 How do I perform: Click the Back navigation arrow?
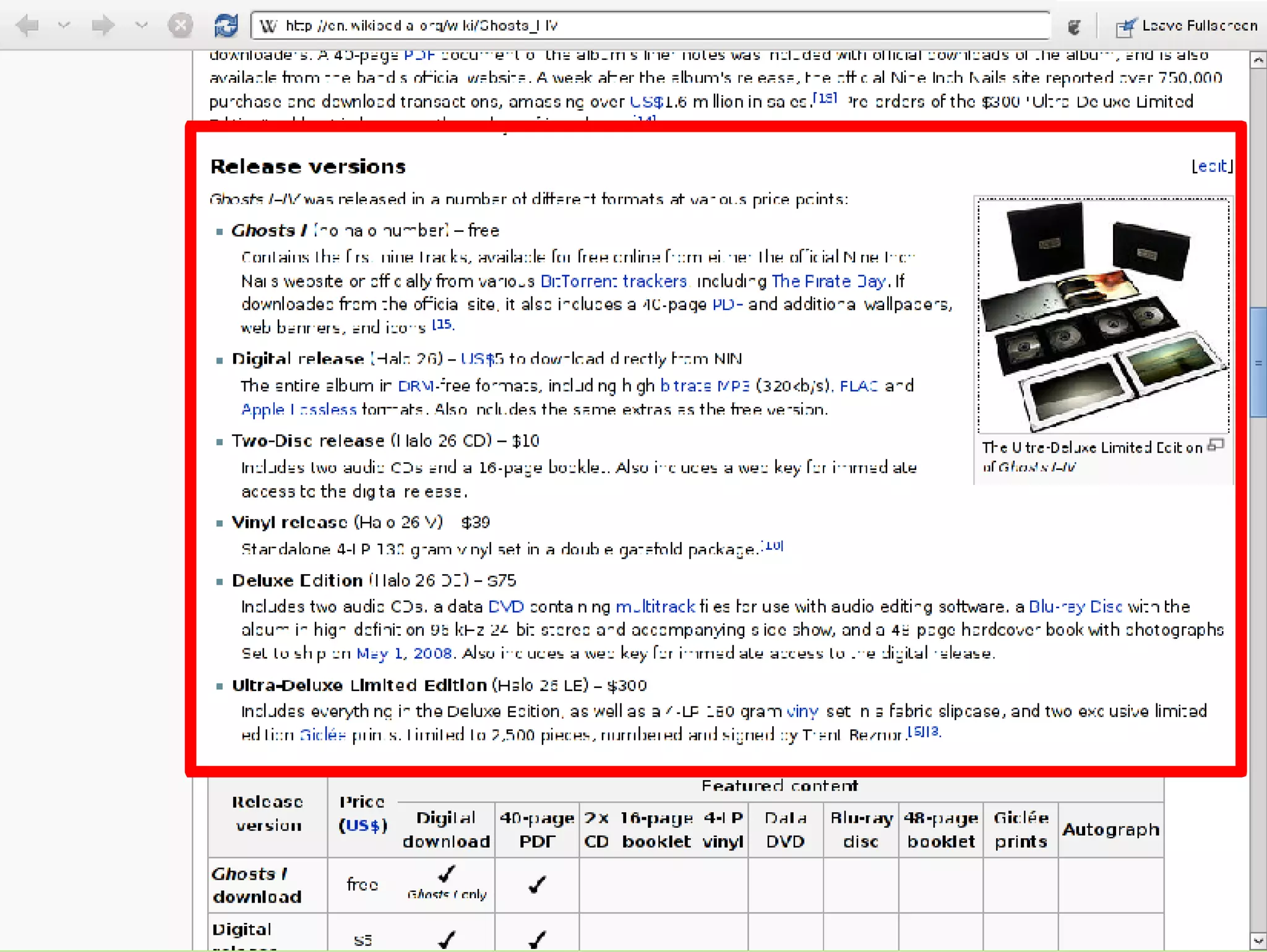(28, 25)
